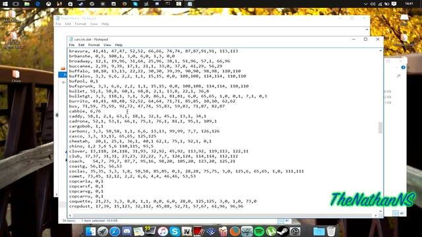Open Skype icon on the taskbar
The image size is (422, 237).
(x=135, y=4)
